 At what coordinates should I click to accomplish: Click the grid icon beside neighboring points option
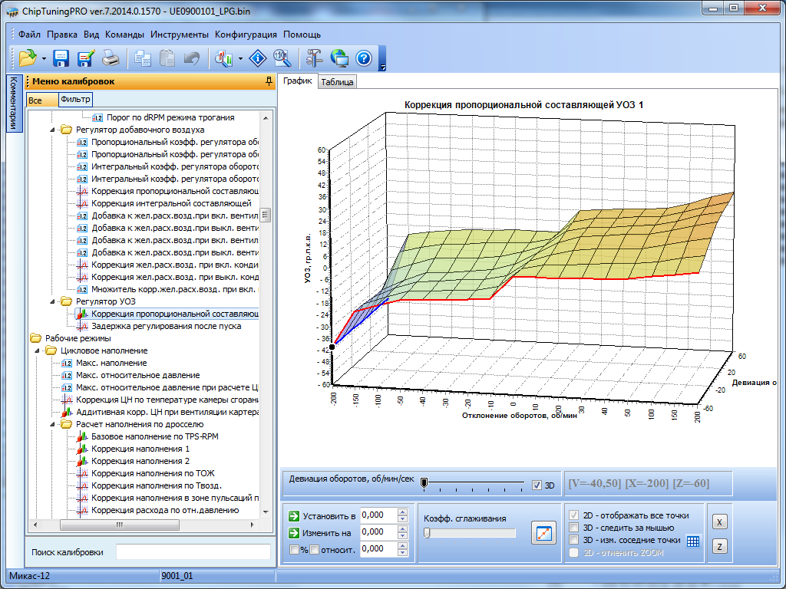click(x=693, y=540)
